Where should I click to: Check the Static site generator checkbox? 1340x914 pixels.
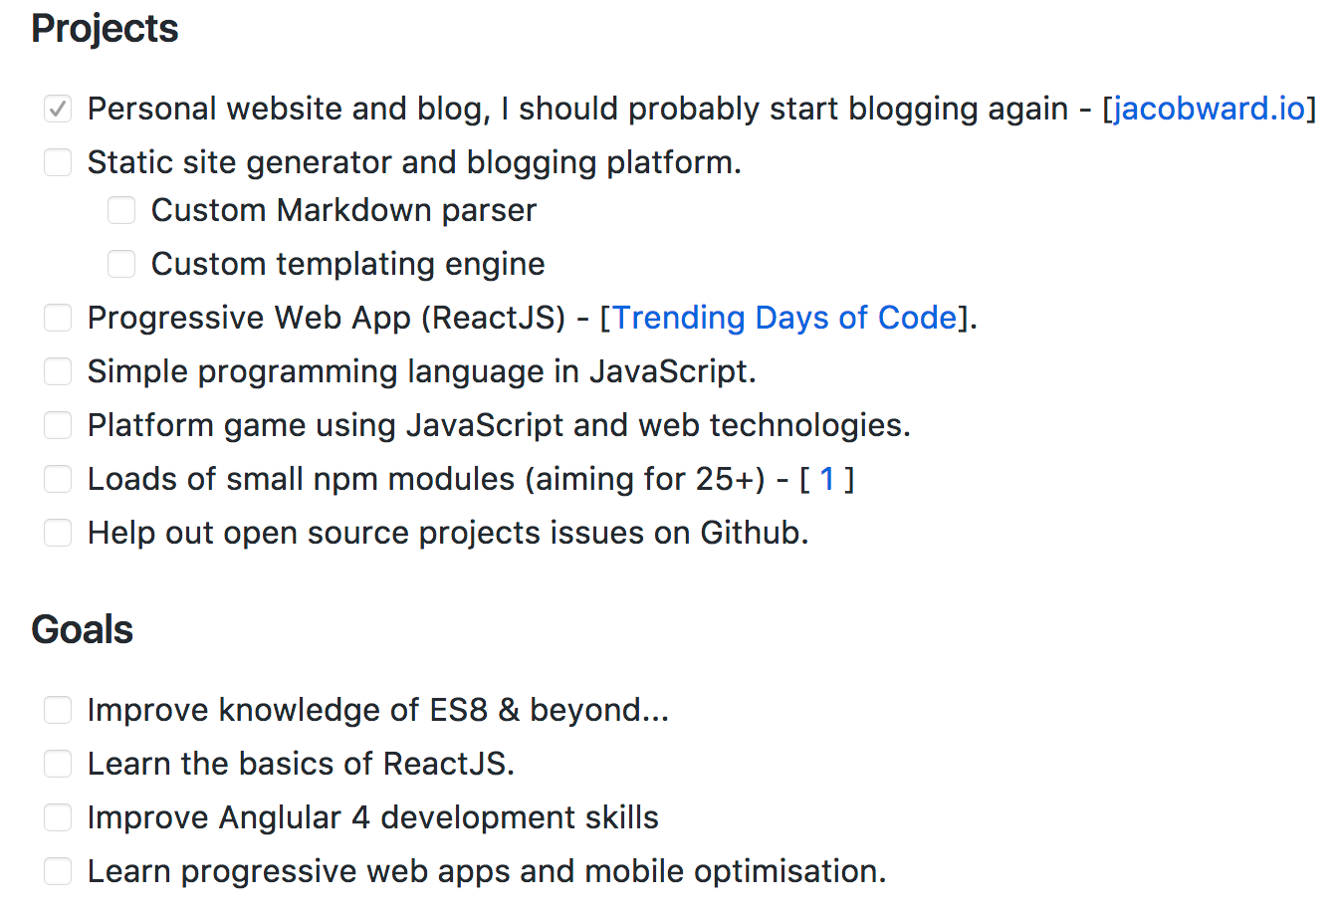tap(58, 162)
